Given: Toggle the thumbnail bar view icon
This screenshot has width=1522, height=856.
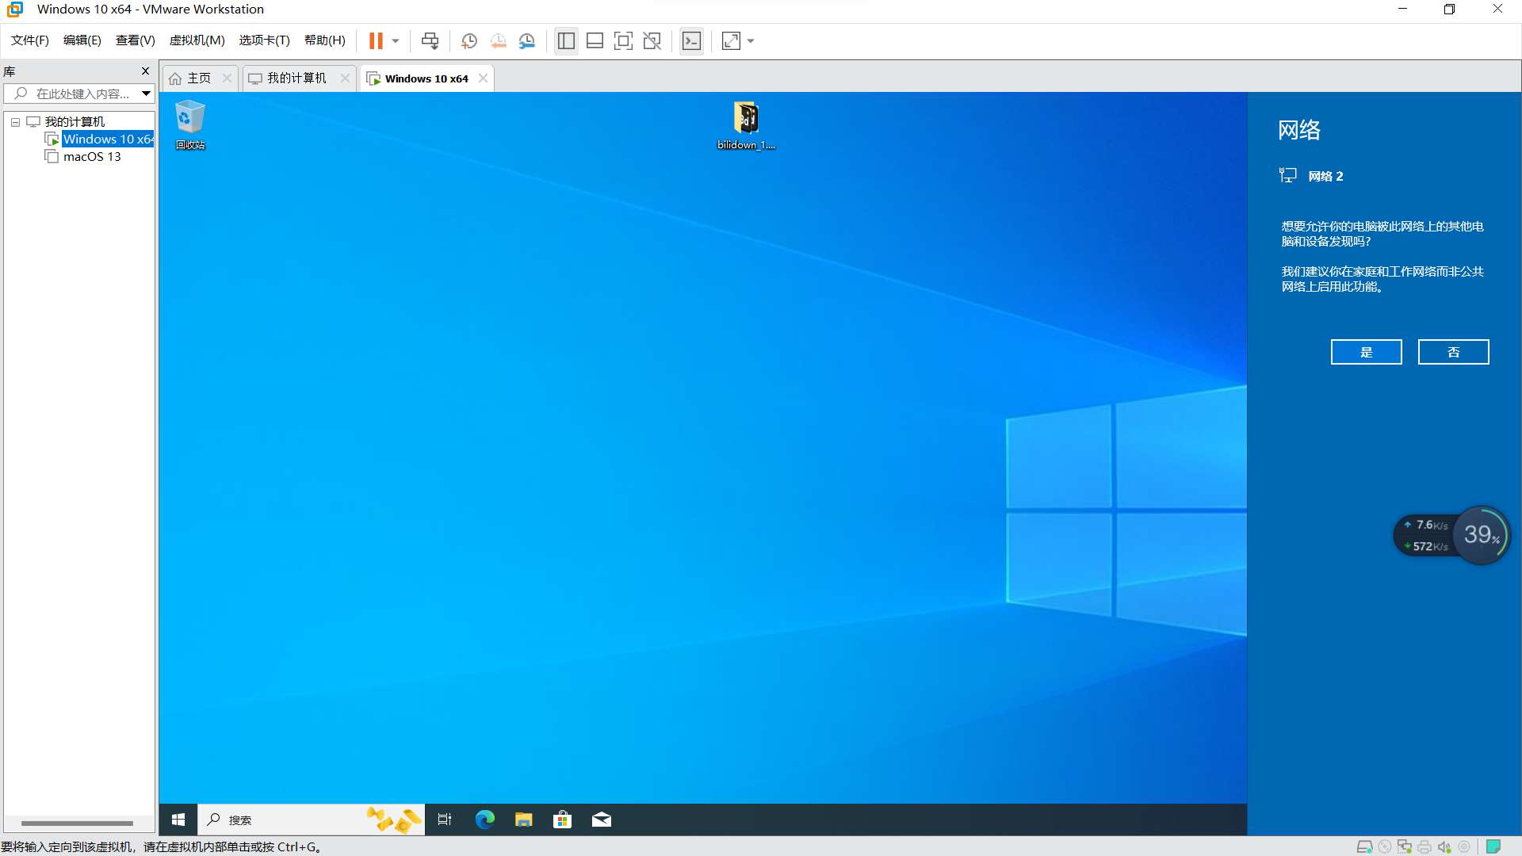Looking at the screenshot, I should (x=595, y=40).
